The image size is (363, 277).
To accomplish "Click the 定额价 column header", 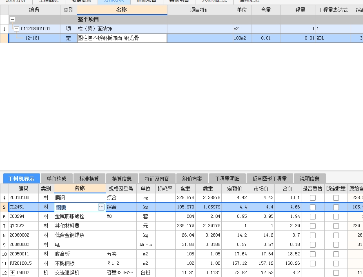I will 235,188.
